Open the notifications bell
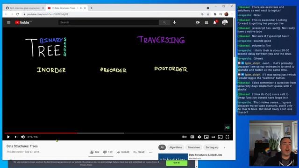This screenshot has height=168, width=299. (x=215, y=22)
